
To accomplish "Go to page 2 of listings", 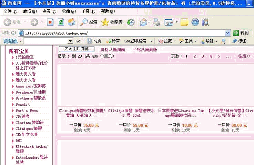I will point(195,56).
